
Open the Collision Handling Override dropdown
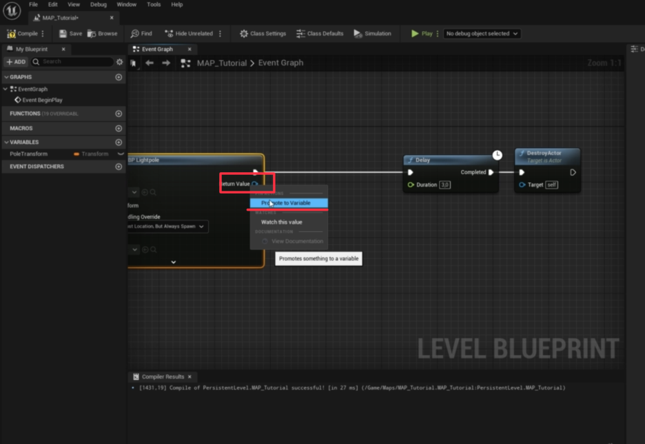tap(167, 226)
